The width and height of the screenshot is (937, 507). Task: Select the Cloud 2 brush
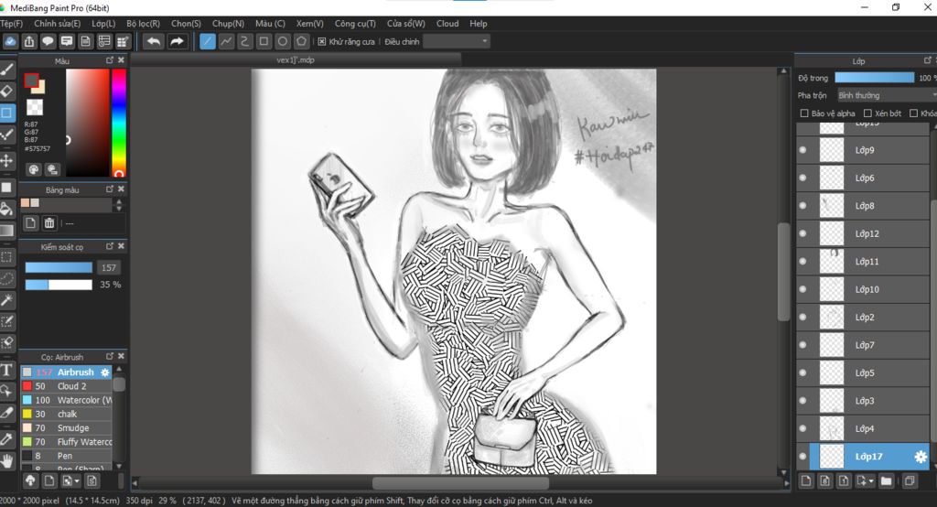pos(66,386)
